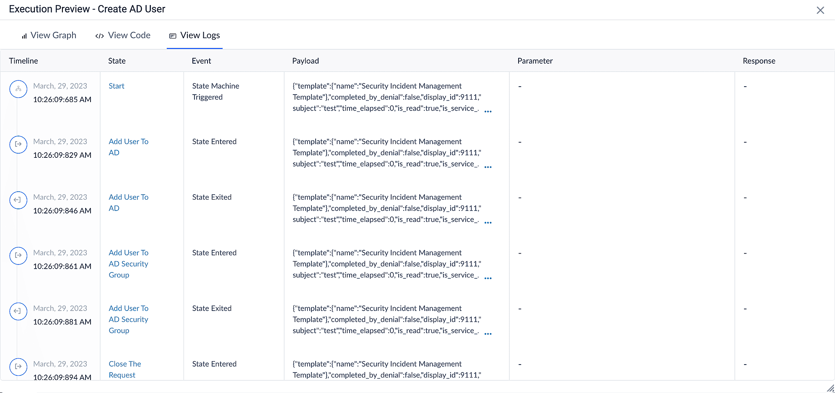Switch to the View Code tab

(x=123, y=36)
